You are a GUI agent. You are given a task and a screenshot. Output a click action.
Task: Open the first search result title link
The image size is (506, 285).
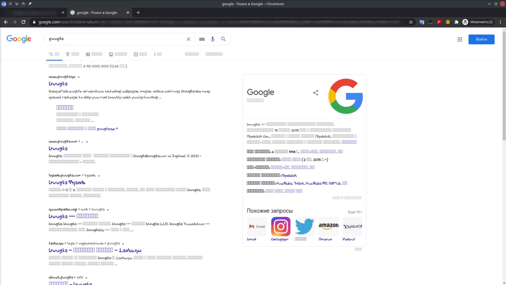[58, 84]
